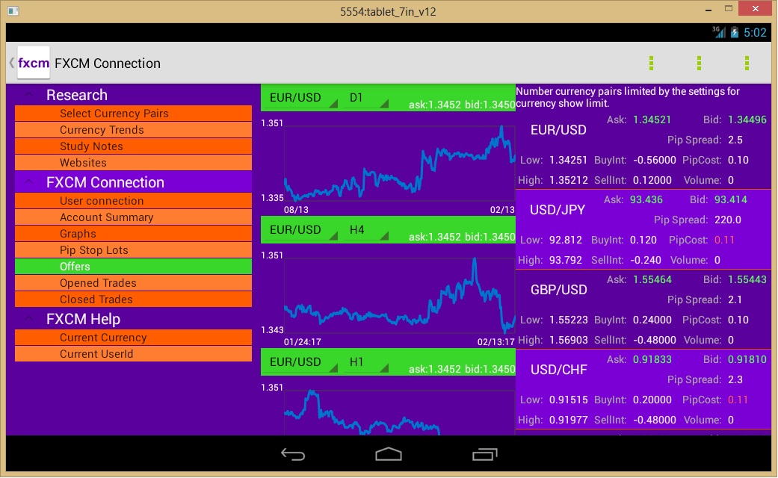Open the rightmost green overflow menu

coord(747,63)
